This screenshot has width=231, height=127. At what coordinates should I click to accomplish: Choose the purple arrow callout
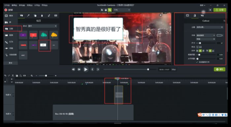pos(33,45)
